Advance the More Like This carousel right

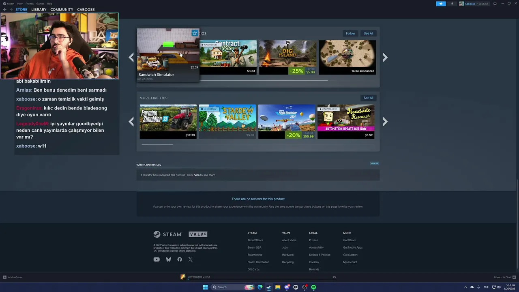pyautogui.click(x=385, y=122)
